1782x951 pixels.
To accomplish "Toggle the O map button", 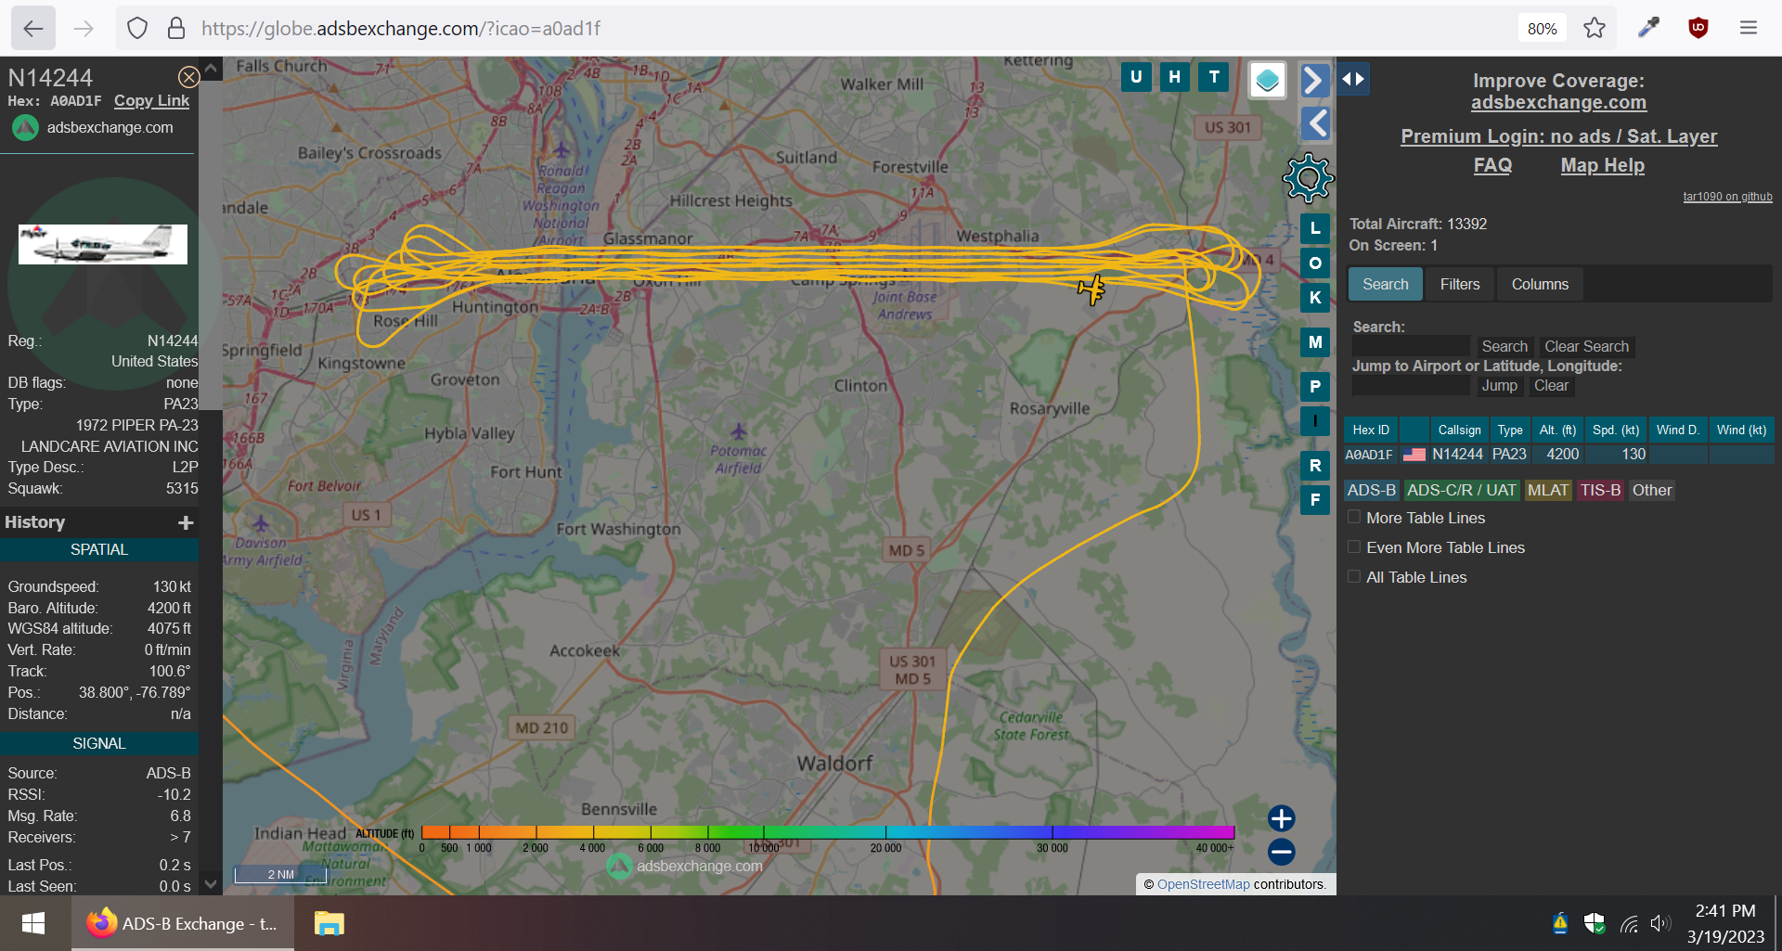I will 1315,263.
